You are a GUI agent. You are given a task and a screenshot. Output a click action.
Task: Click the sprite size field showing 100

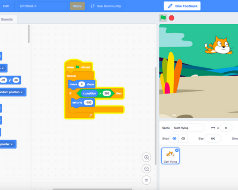213,139
